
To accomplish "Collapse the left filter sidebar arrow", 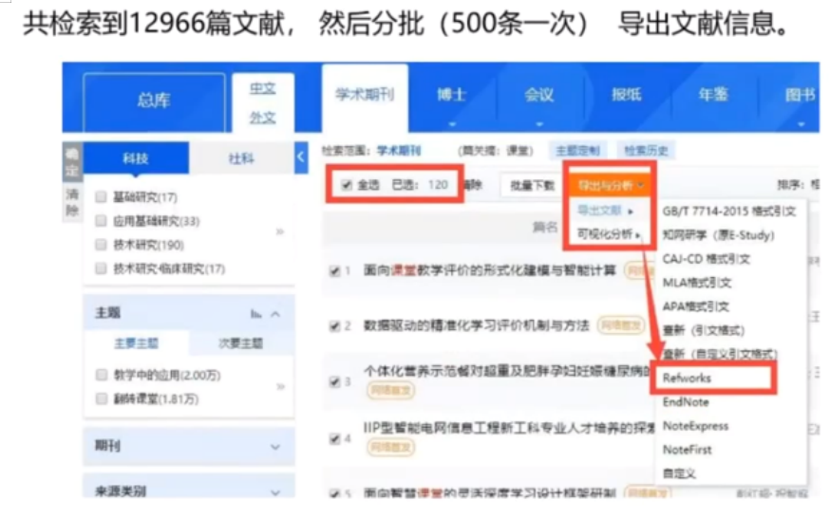I will [301, 157].
